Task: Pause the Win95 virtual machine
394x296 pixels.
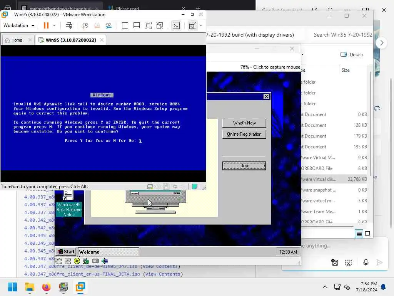Action: (x=46, y=25)
